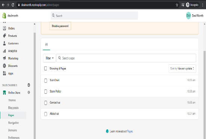Click the Incognito profile icon

click(x=188, y=5)
